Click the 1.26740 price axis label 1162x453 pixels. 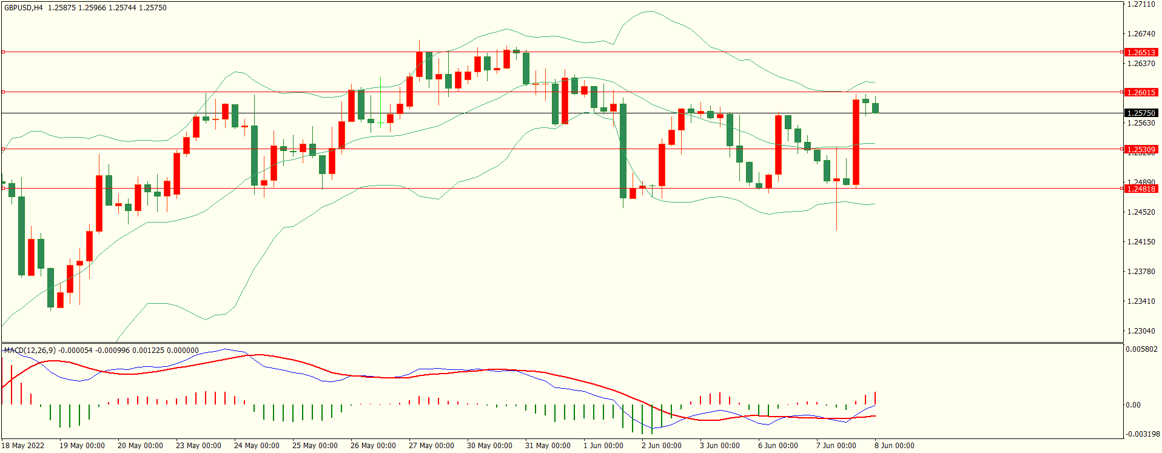point(1141,34)
